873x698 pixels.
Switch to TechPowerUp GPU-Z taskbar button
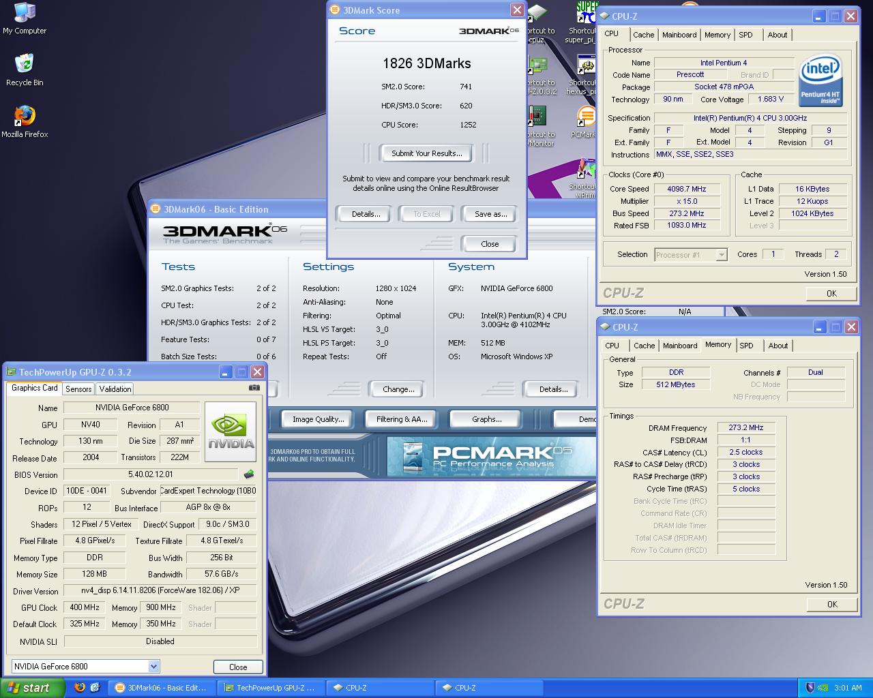point(271,688)
